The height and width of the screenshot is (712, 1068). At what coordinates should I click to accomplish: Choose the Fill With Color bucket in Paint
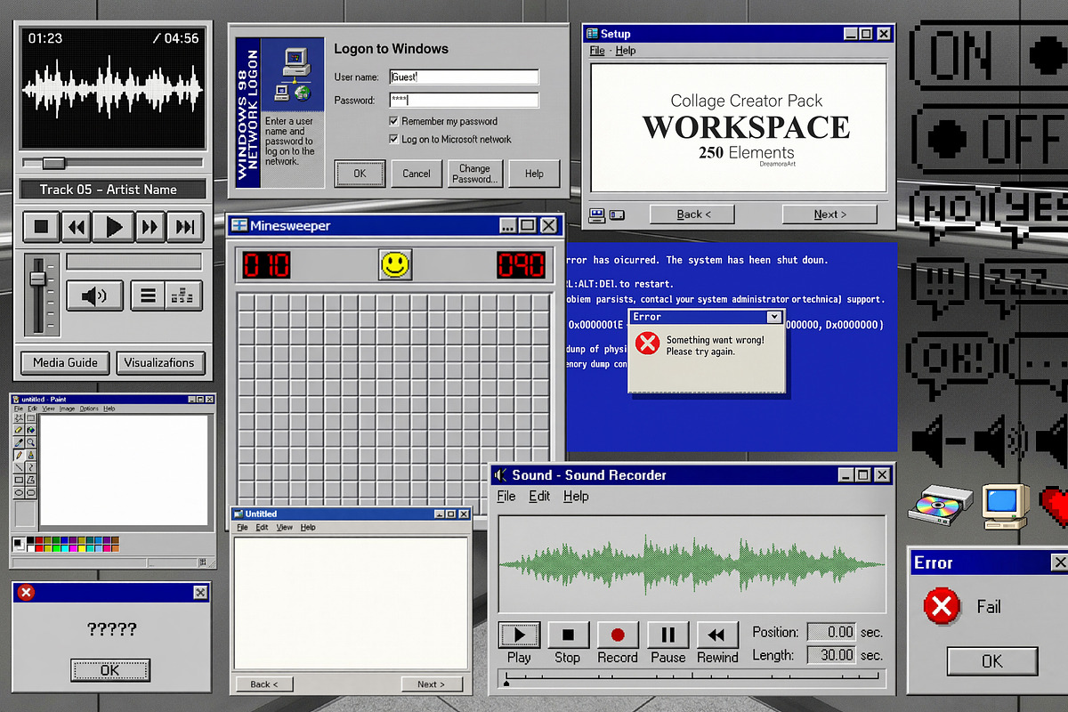(x=31, y=430)
